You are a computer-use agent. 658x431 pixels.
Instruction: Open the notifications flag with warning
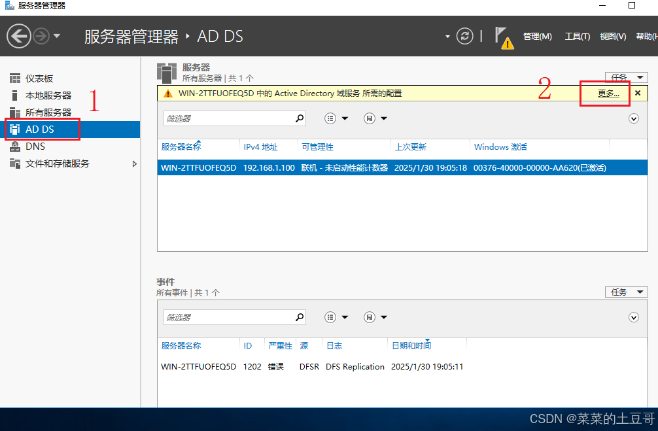tap(504, 38)
